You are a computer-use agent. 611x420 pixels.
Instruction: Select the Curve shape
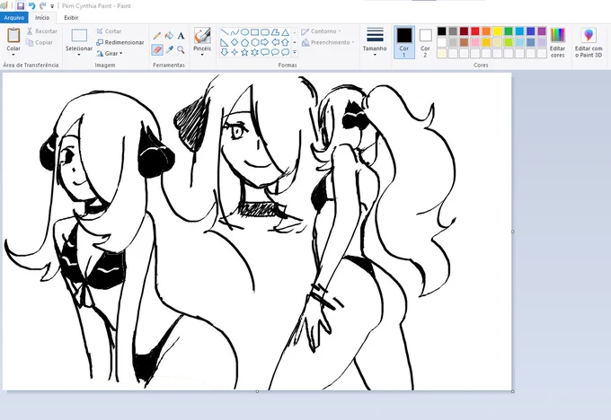point(235,32)
